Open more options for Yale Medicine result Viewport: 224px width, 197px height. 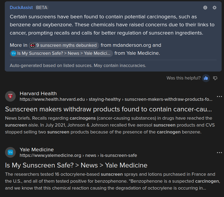click(x=219, y=153)
